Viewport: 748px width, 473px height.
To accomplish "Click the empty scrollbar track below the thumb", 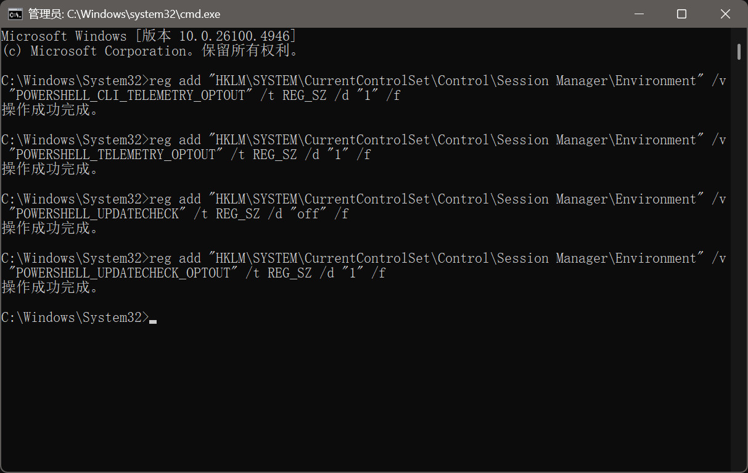I will pyautogui.click(x=739, y=259).
